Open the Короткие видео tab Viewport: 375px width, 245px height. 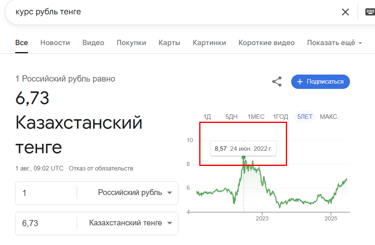point(267,43)
